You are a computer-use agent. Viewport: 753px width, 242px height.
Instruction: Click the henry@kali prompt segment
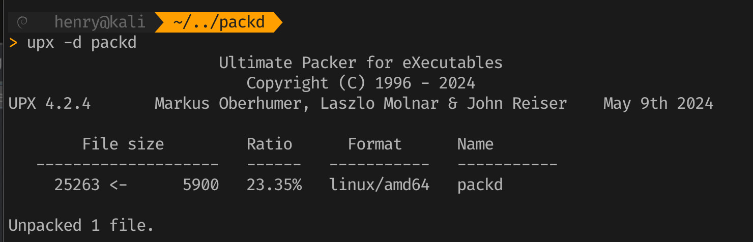click(x=100, y=22)
